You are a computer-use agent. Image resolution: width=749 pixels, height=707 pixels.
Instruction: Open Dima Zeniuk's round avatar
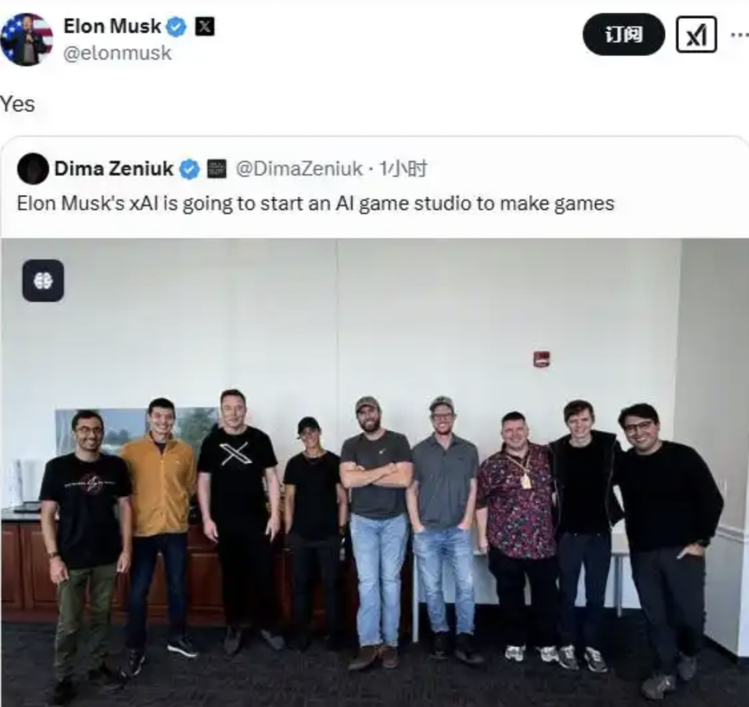[33, 169]
